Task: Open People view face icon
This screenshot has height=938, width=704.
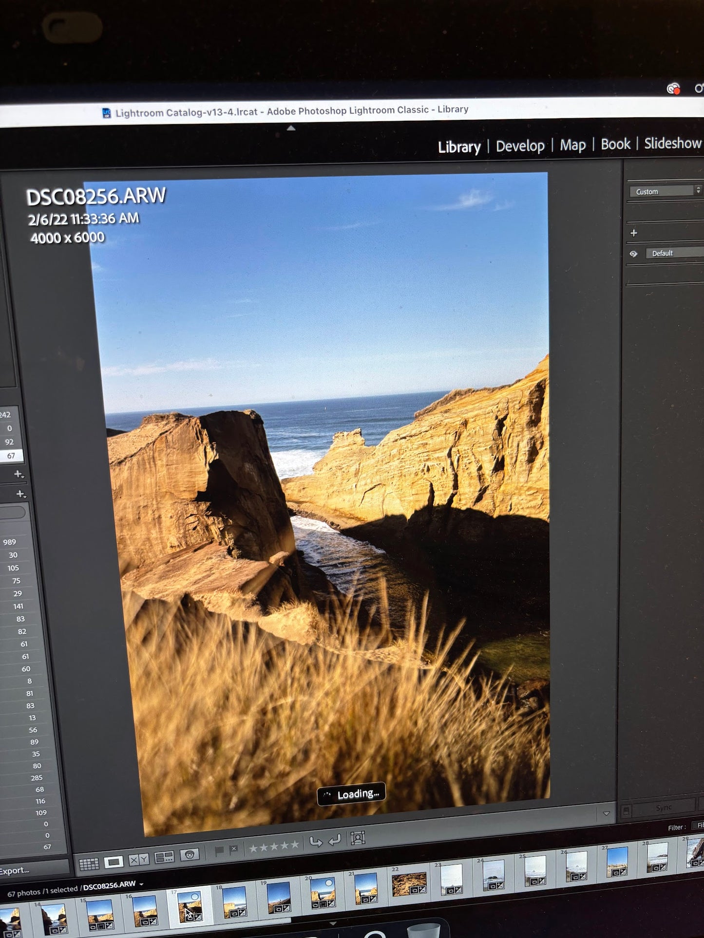Action: click(x=190, y=855)
